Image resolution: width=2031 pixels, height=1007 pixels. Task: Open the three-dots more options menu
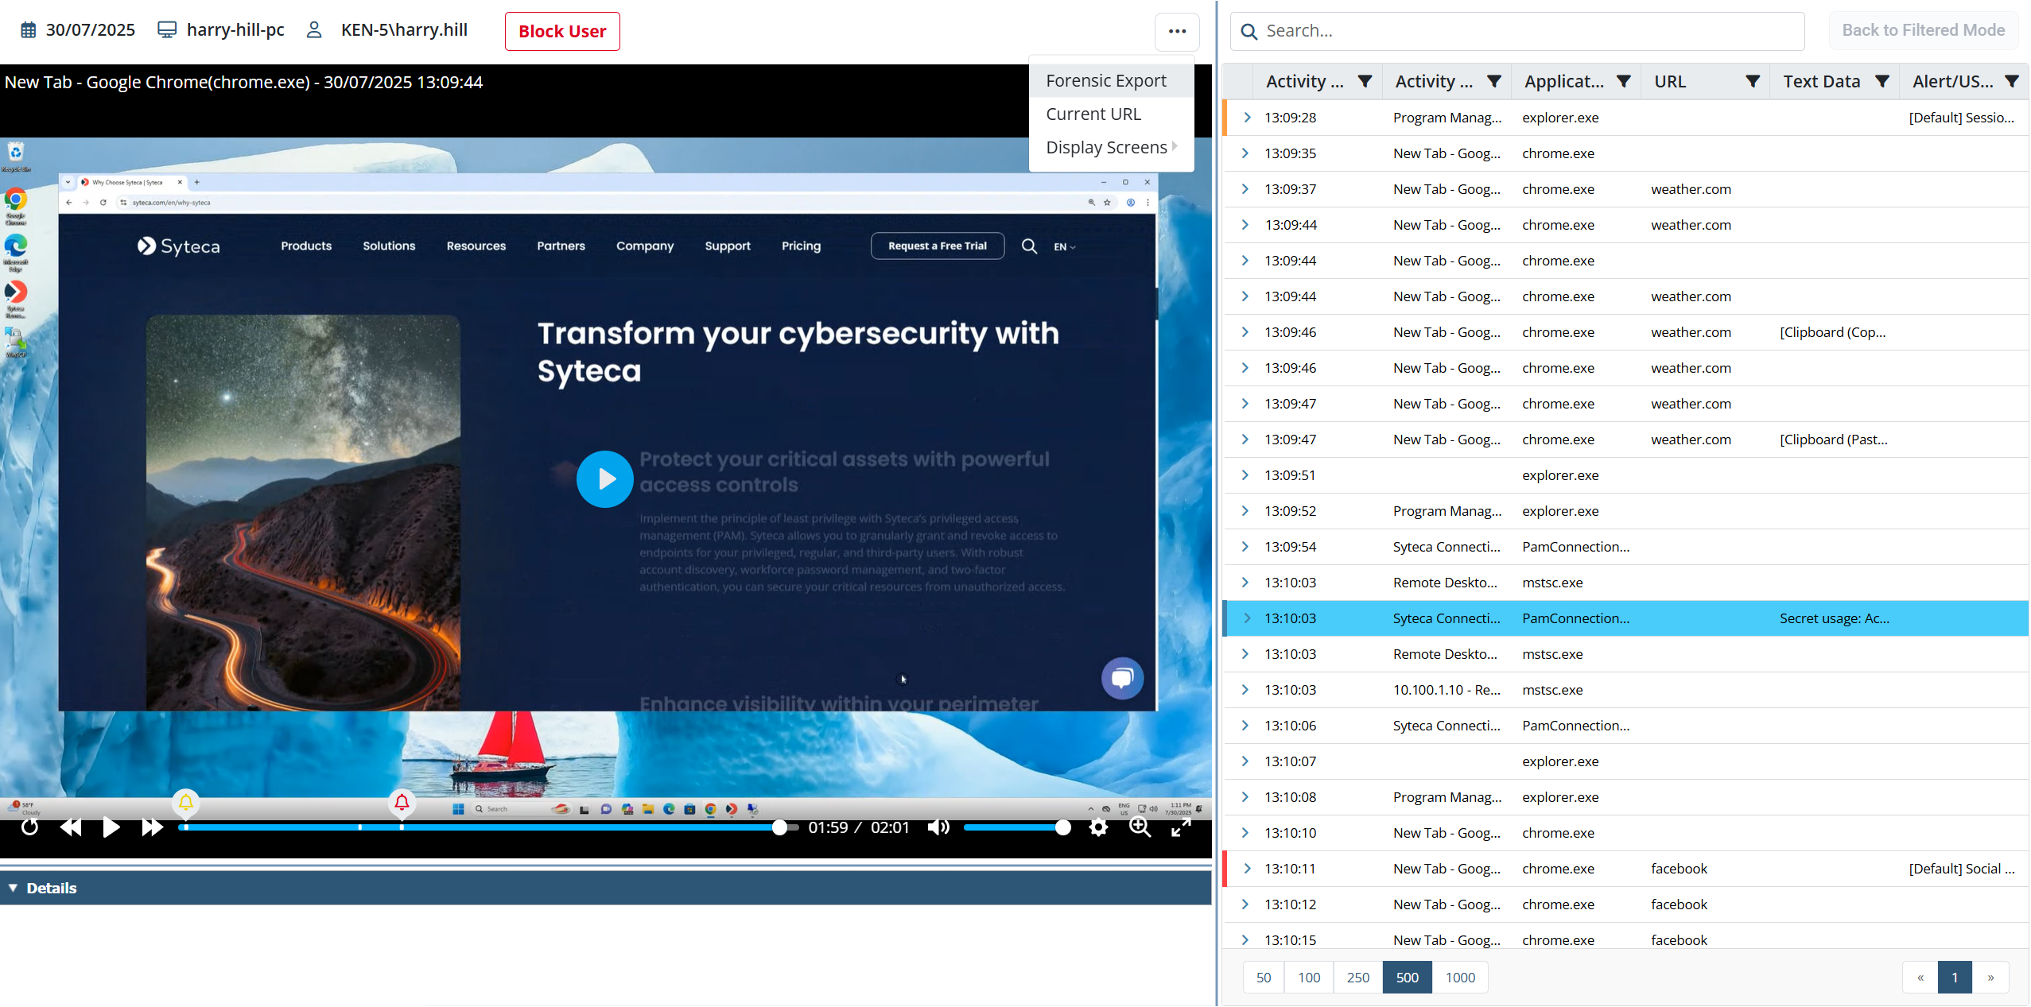pyautogui.click(x=1177, y=32)
